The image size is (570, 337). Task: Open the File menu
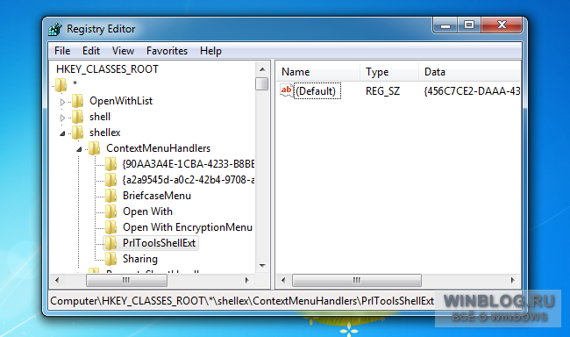62,51
